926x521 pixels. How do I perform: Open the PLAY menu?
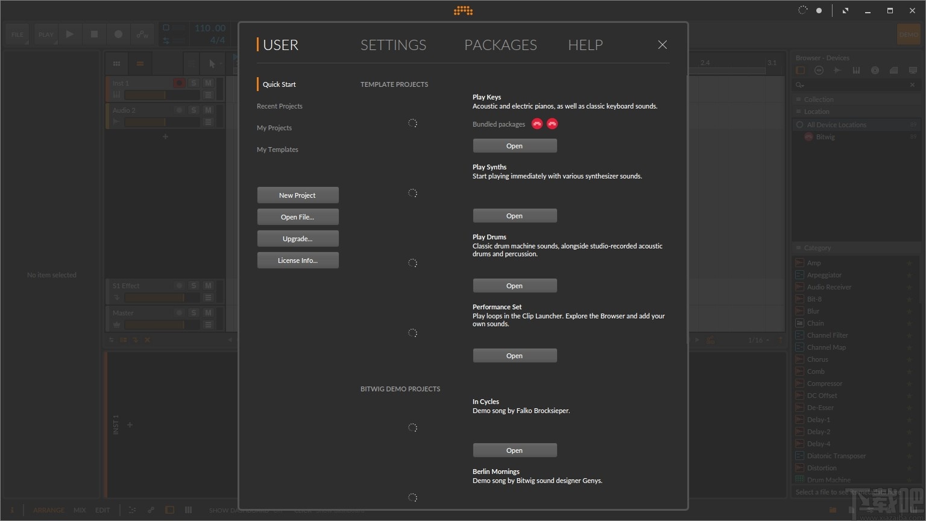click(46, 34)
